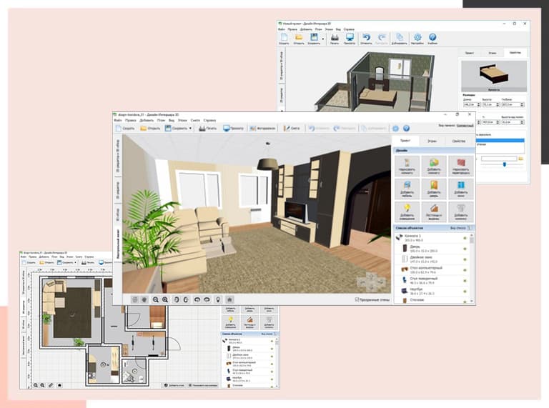Click Нарисовать комнату tile in Проект panel
Screen dimensions: 549x408
407,166
